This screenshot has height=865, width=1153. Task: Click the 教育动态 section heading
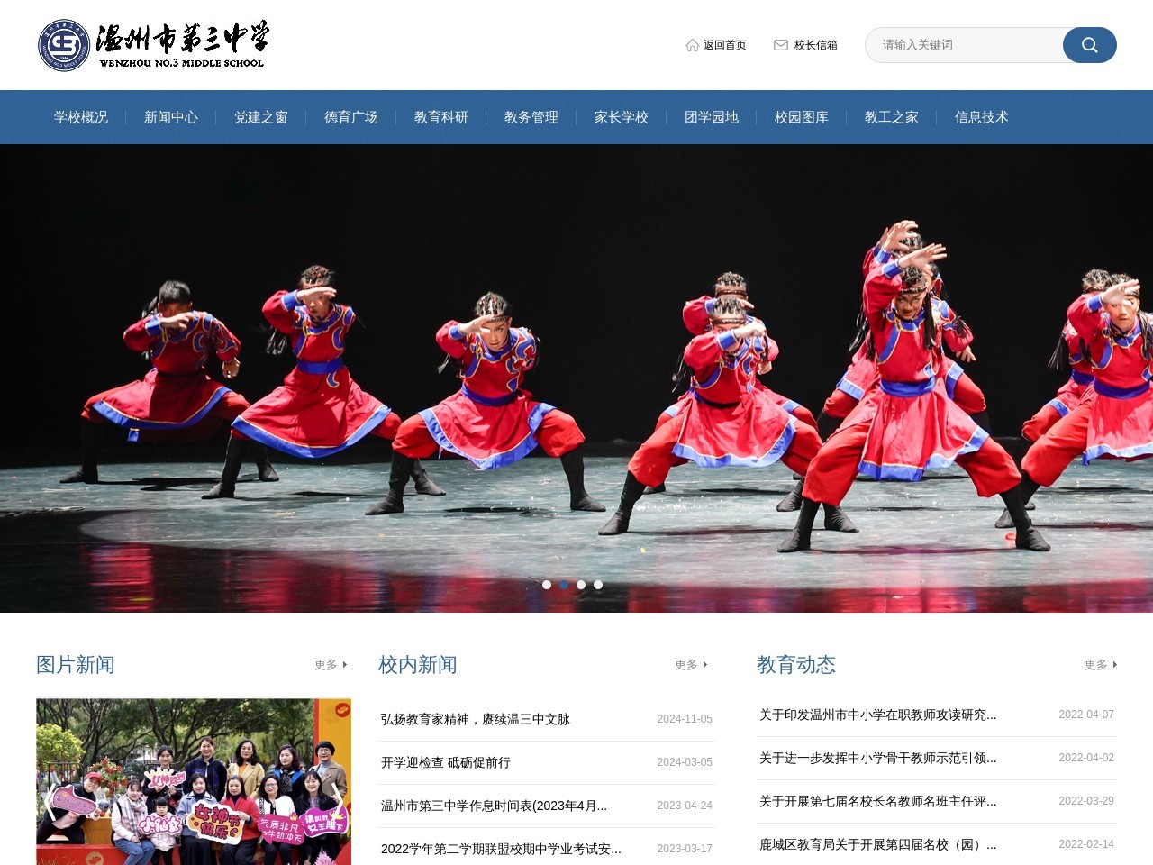point(796,665)
